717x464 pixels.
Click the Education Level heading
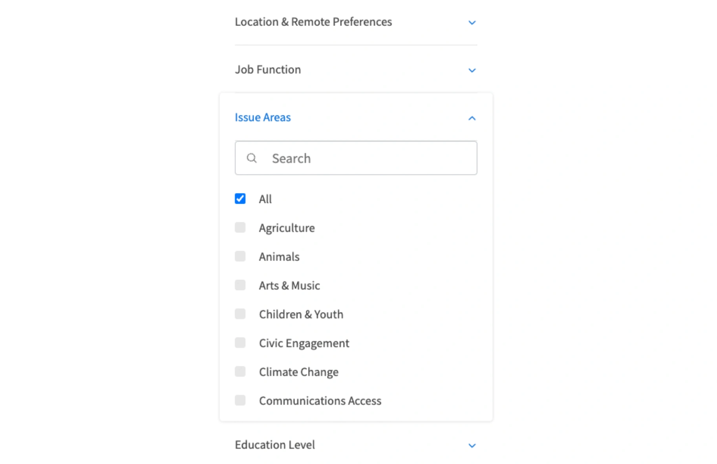click(x=275, y=445)
